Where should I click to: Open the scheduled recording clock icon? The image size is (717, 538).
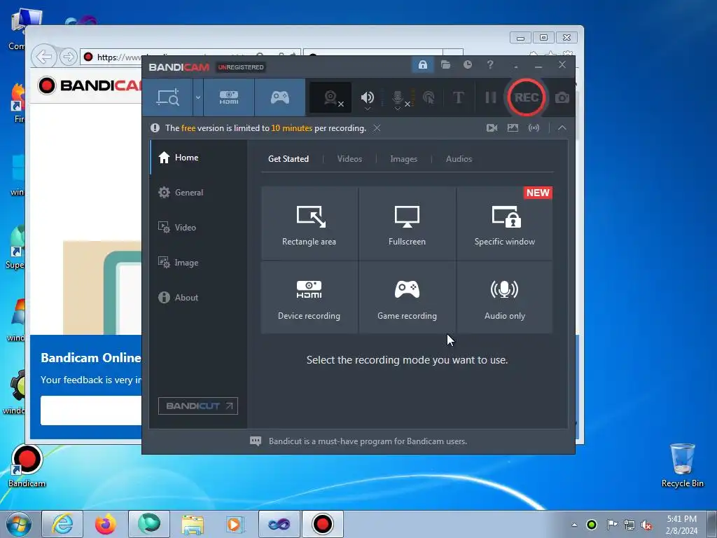[467, 65]
